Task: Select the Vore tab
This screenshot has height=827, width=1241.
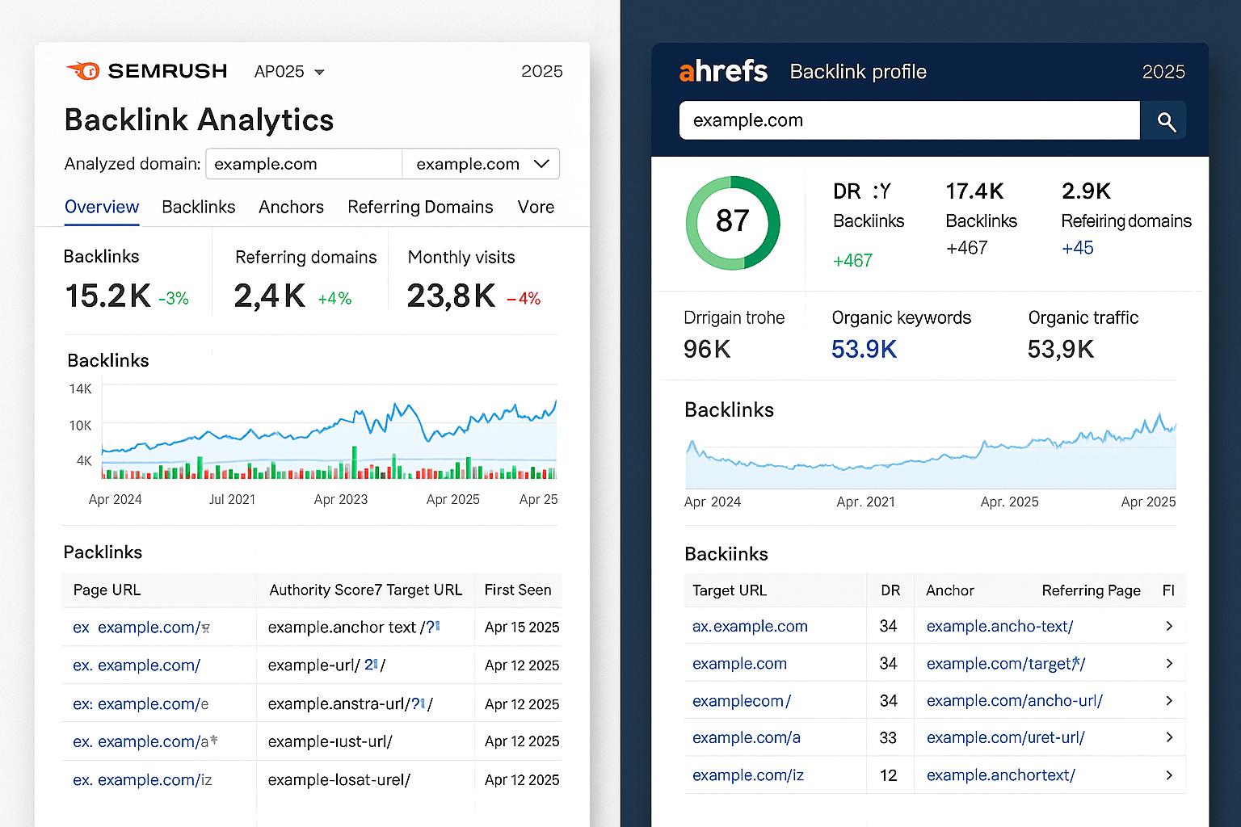Action: (536, 207)
